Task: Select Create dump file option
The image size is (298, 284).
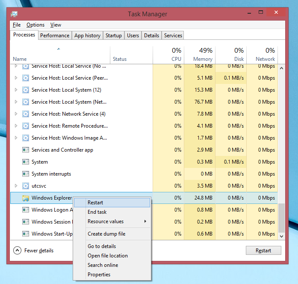Action: 112,234
